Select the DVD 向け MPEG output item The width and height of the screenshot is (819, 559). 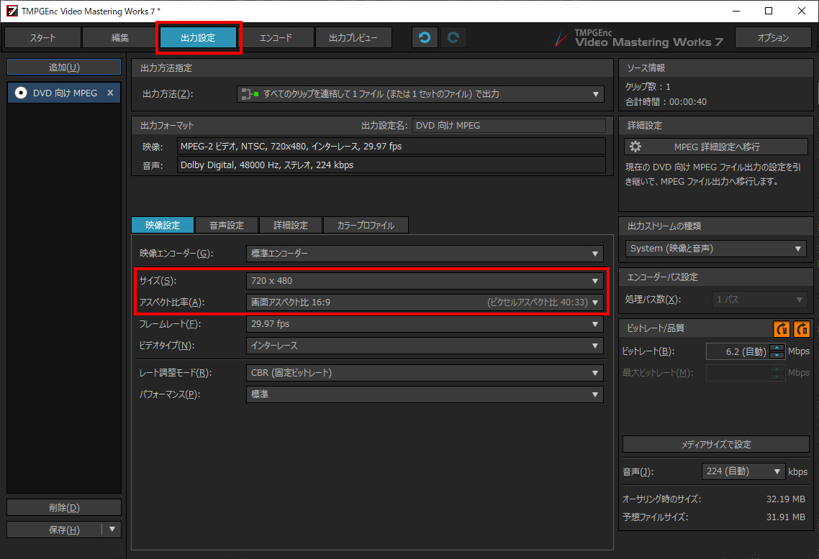(x=64, y=93)
